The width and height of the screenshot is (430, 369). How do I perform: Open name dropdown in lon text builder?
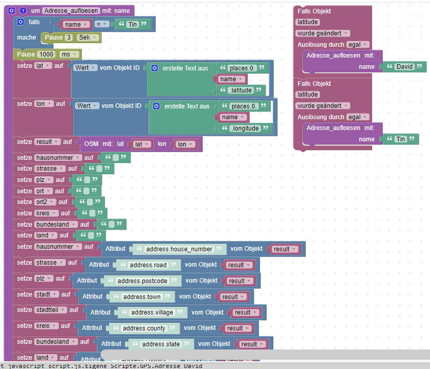[233, 117]
